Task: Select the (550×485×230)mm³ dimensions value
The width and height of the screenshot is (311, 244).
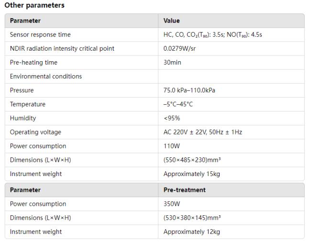Action: [192, 160]
